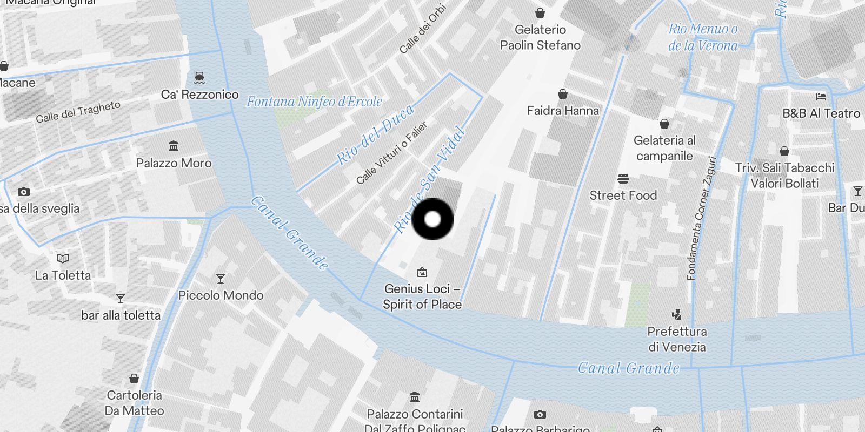Image resolution: width=865 pixels, height=432 pixels.
Task: Click the Palazzo Contarini museum icon
Action: [x=415, y=397]
